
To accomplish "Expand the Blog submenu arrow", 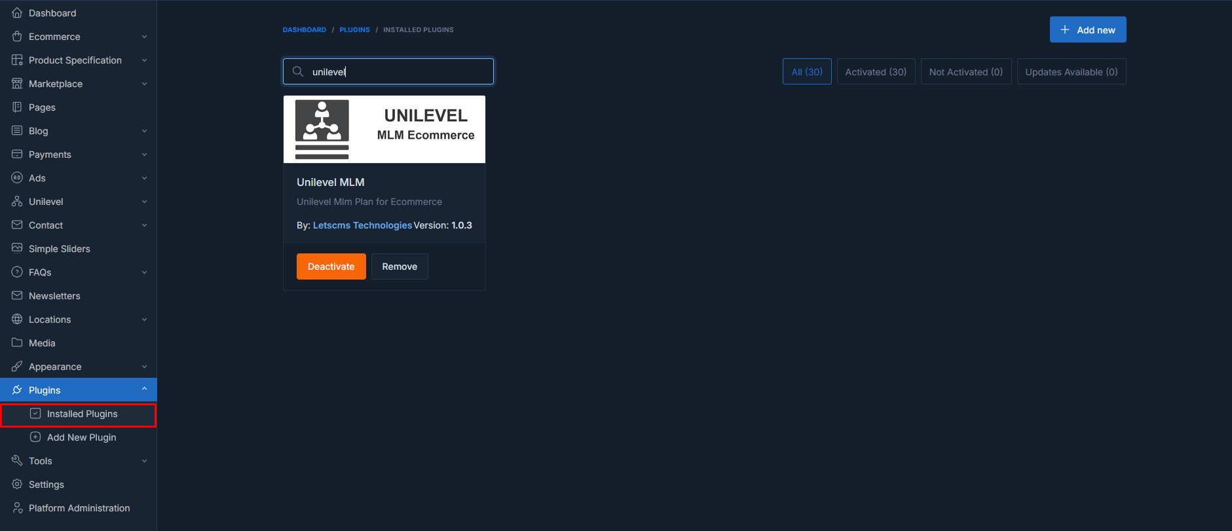I will pyautogui.click(x=144, y=131).
